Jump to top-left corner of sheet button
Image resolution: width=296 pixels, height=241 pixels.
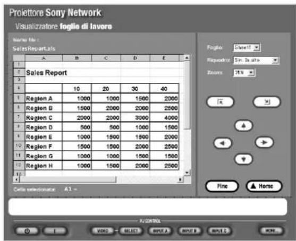pos(220,102)
